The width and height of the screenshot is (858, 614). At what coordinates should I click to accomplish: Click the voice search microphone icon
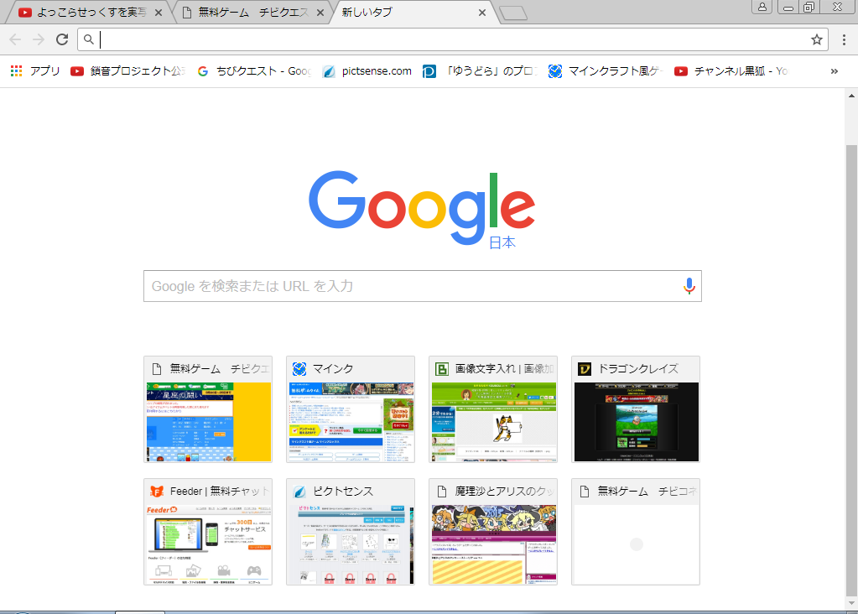pyautogui.click(x=689, y=286)
